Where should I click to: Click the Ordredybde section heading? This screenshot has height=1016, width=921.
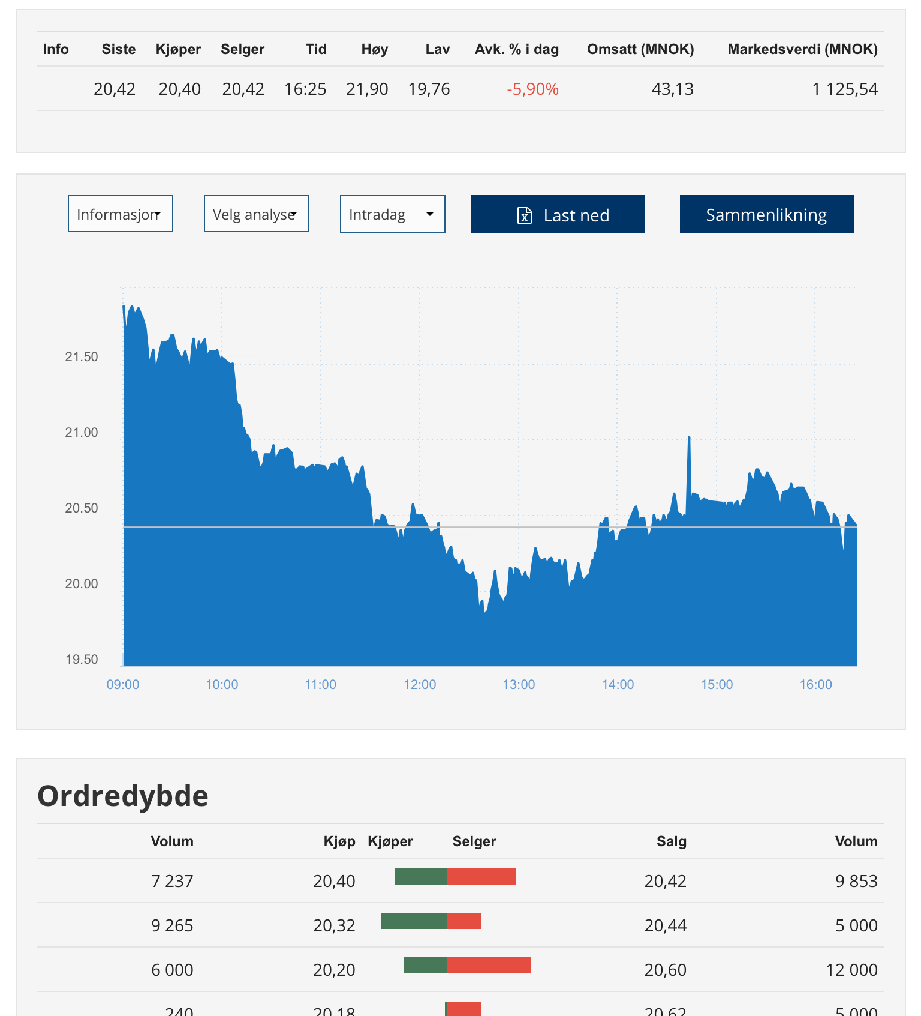[123, 796]
